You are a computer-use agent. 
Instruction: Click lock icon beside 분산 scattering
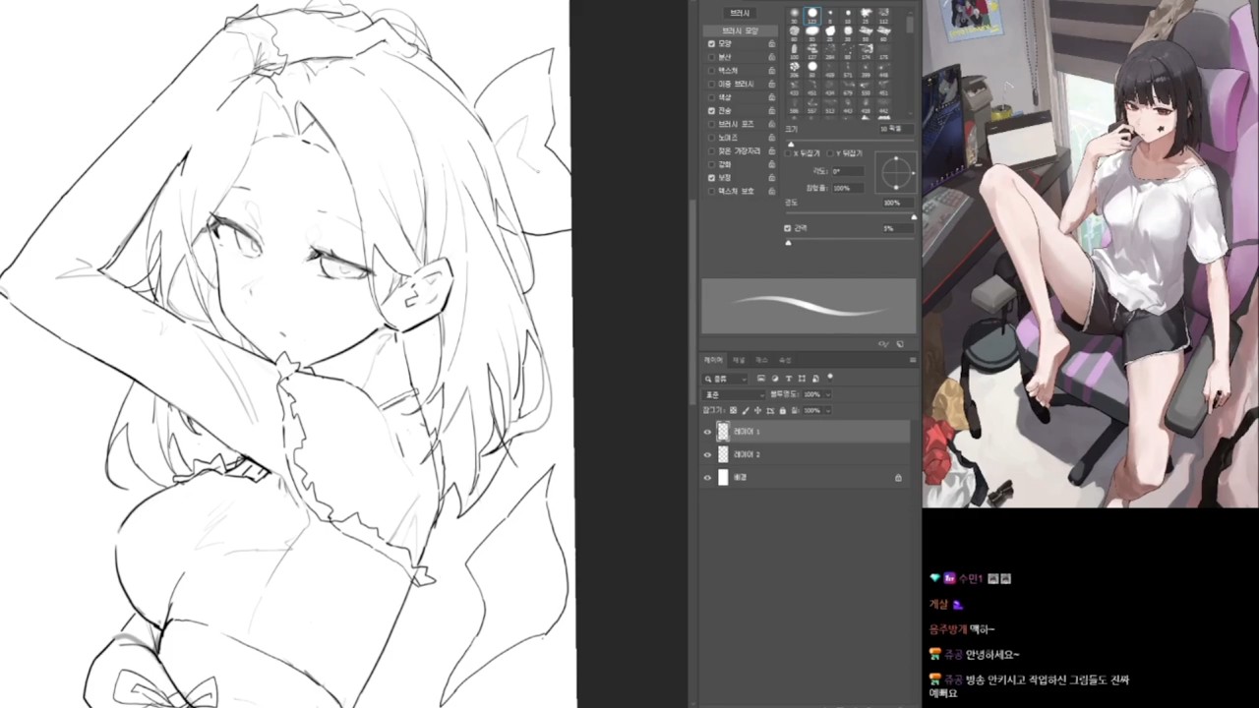pos(771,57)
